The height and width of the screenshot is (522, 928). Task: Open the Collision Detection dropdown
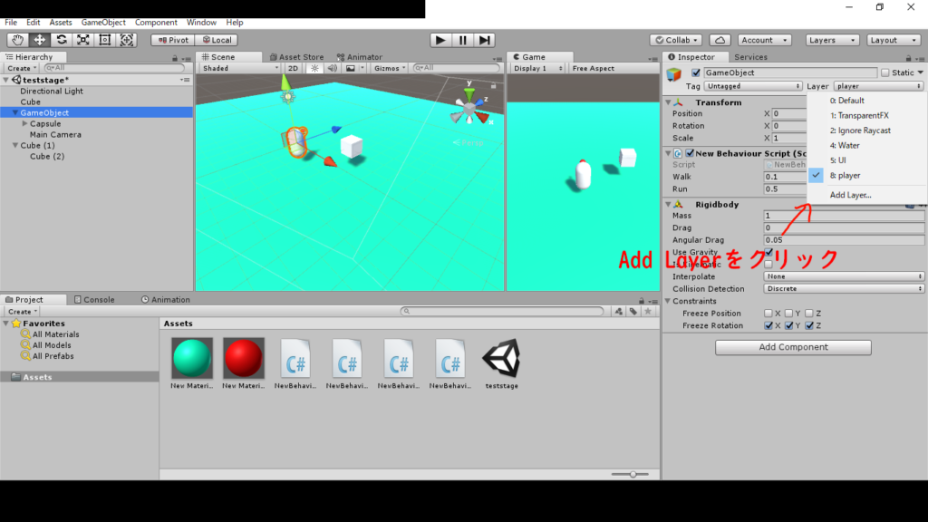point(843,289)
